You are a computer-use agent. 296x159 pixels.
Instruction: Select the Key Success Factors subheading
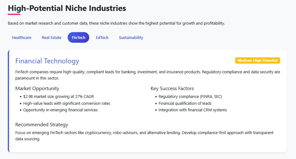click(172, 89)
